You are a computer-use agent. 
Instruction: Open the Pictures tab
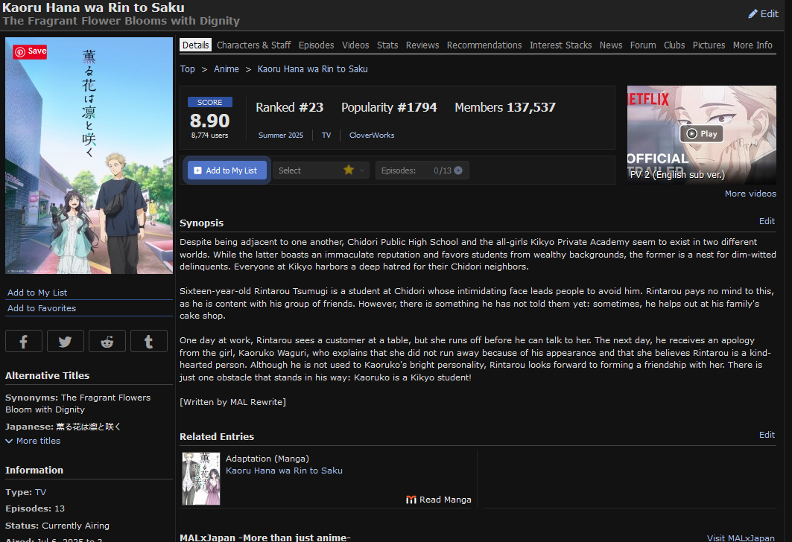point(709,45)
